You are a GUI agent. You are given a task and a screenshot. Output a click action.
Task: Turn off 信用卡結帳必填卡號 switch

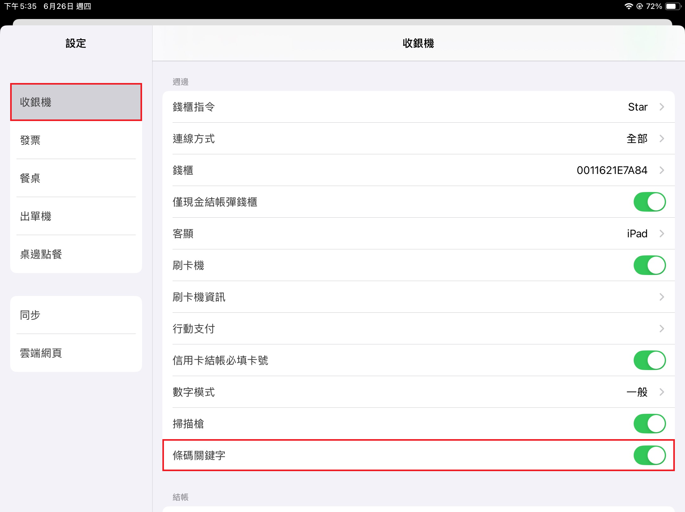(x=649, y=360)
